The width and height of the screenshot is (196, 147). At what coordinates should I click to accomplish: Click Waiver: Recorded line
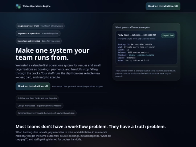(127, 58)
